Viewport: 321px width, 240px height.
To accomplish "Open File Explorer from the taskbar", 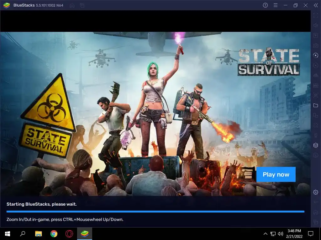I will tap(38, 234).
